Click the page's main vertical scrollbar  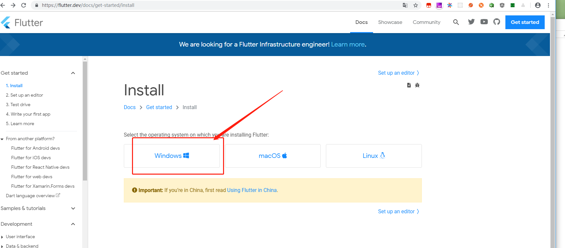point(553,132)
